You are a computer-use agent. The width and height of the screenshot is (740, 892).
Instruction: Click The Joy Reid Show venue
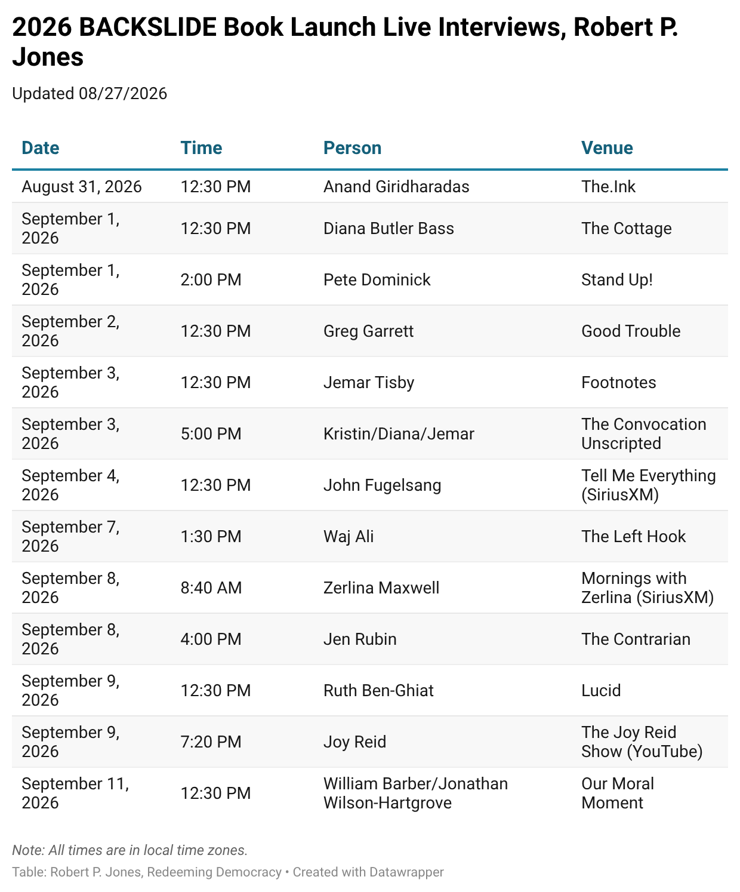pyautogui.click(x=642, y=742)
